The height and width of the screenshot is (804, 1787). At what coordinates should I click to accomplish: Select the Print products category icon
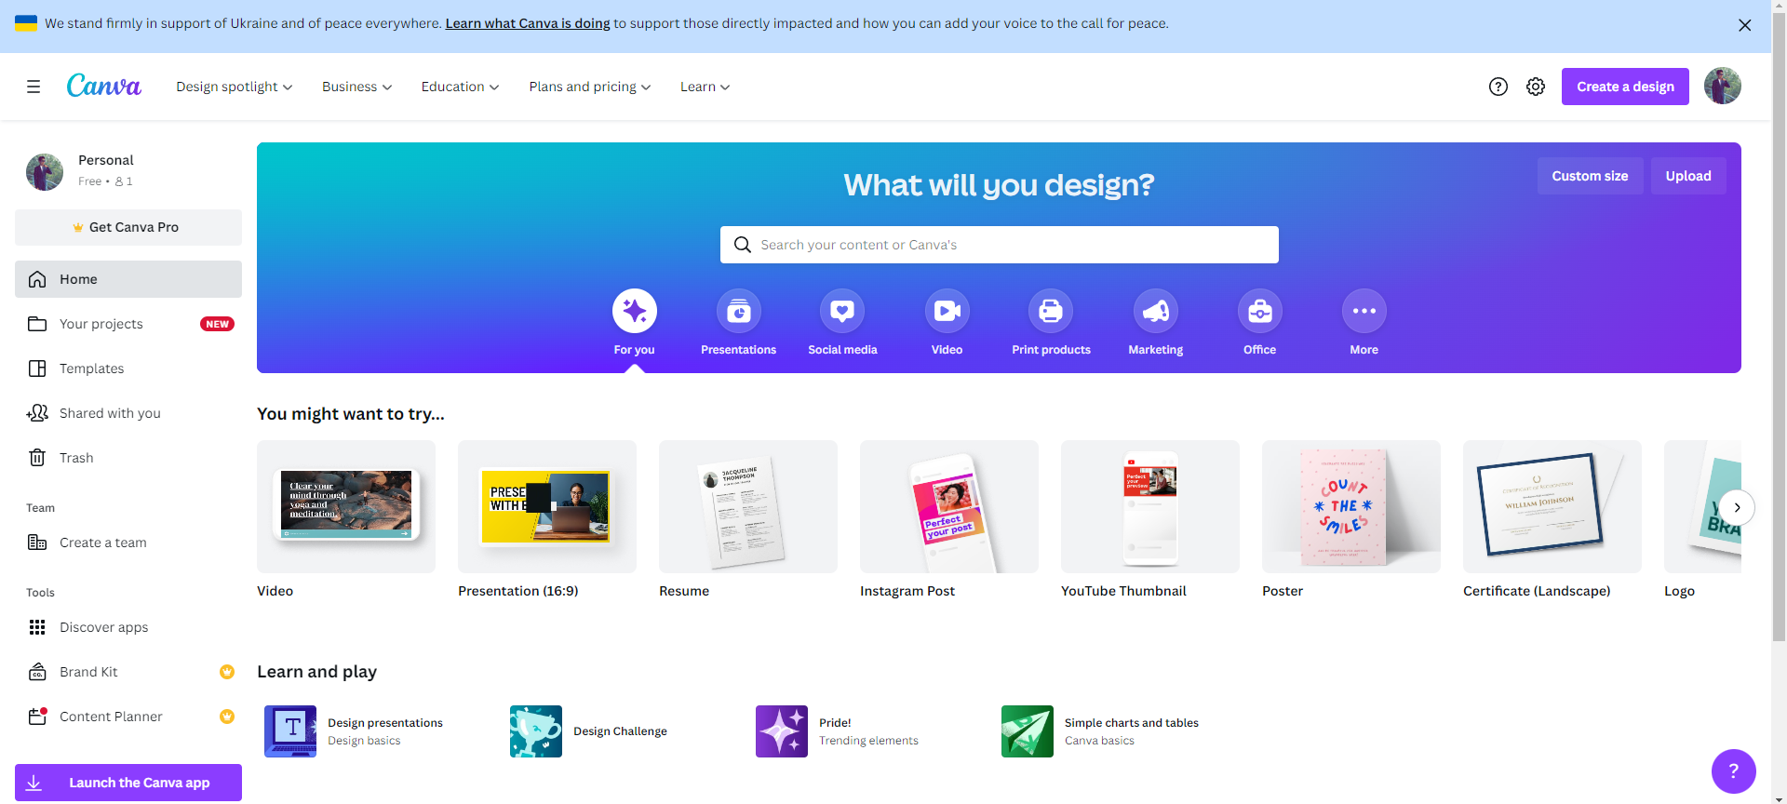click(x=1051, y=311)
